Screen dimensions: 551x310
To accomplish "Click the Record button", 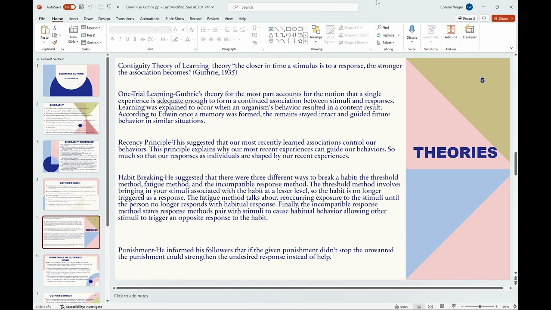I will click(467, 19).
